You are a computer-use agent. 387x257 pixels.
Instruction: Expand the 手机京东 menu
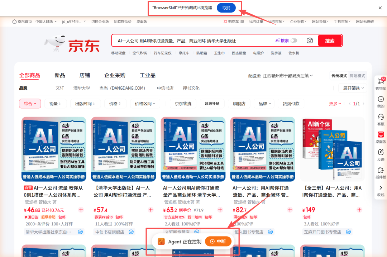click(x=342, y=22)
